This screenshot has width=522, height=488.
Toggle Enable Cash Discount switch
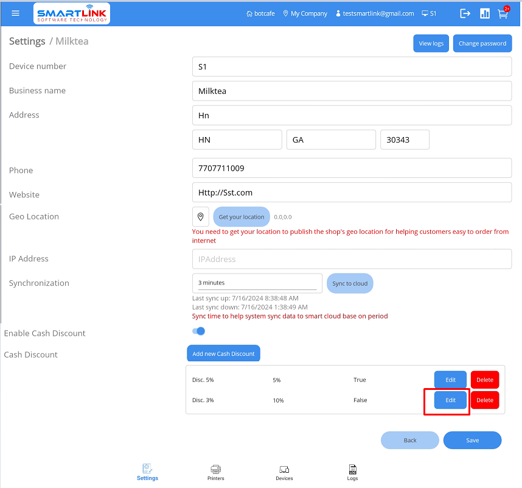[198, 331]
